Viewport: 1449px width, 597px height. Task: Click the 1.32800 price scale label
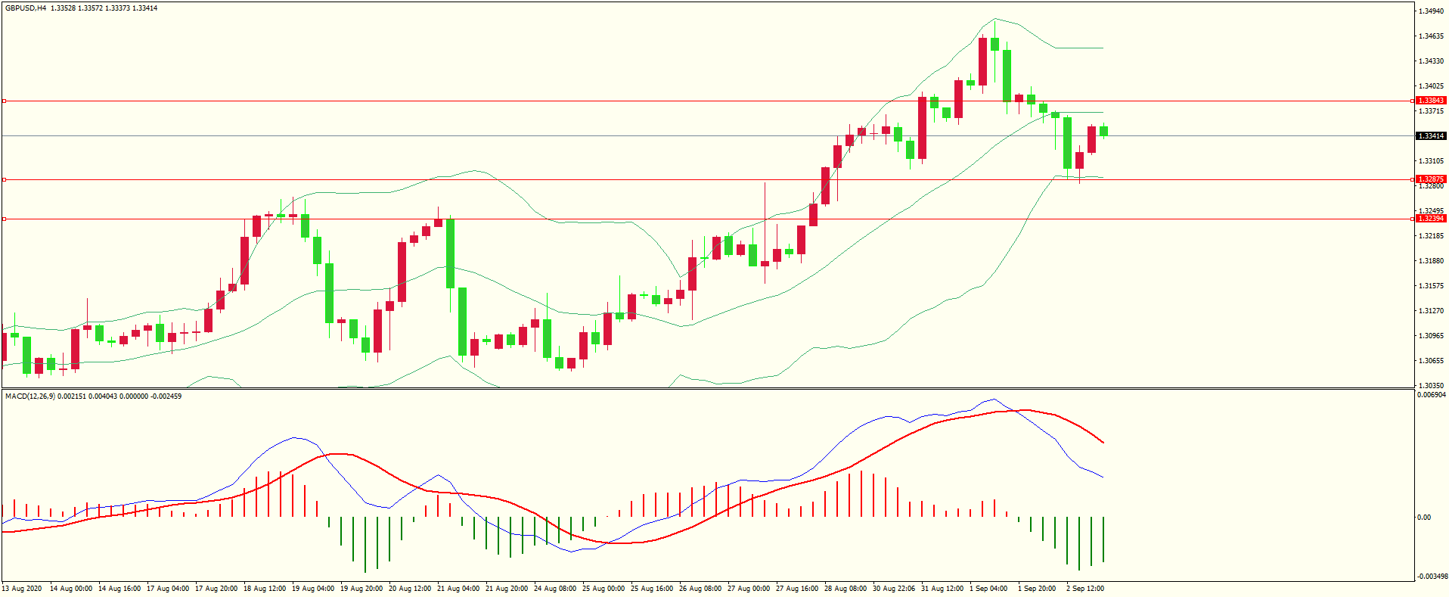click(1432, 186)
